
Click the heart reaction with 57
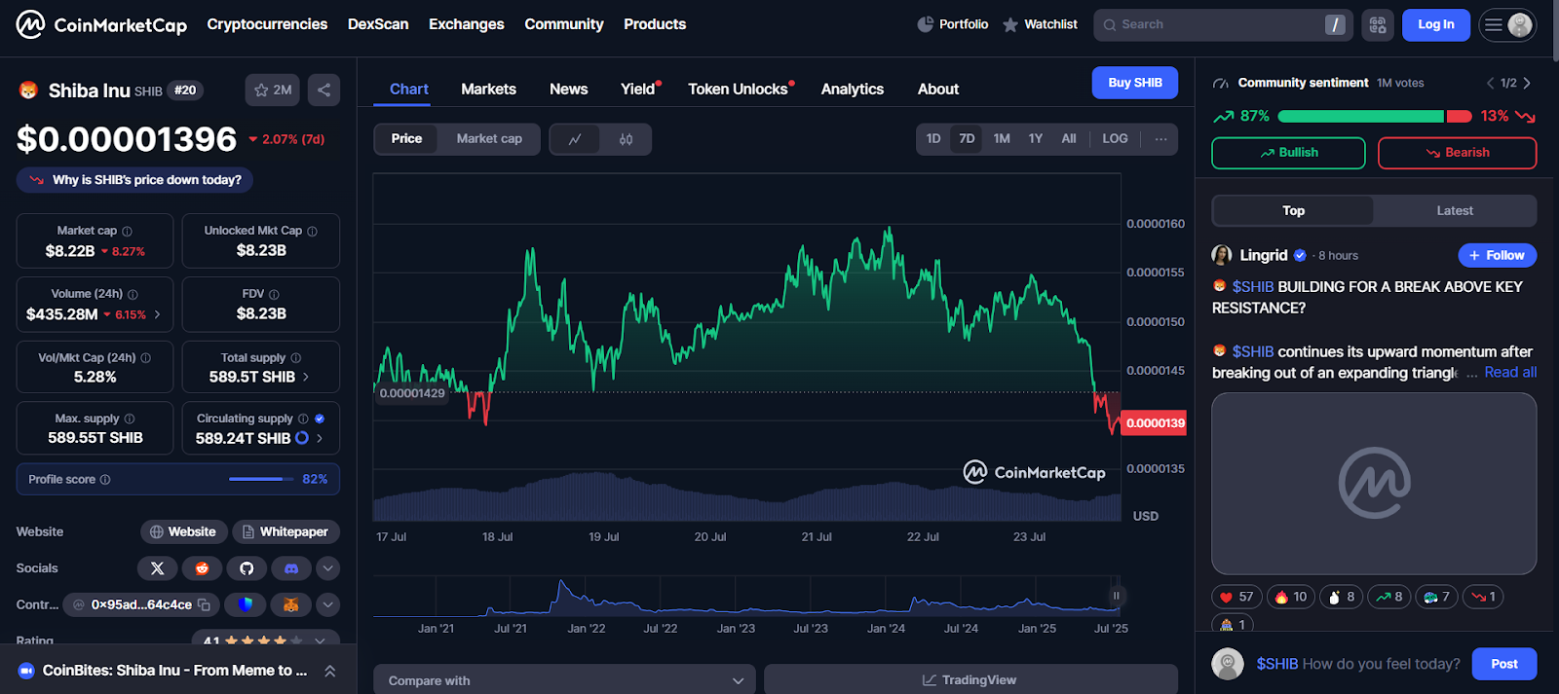[1236, 597]
